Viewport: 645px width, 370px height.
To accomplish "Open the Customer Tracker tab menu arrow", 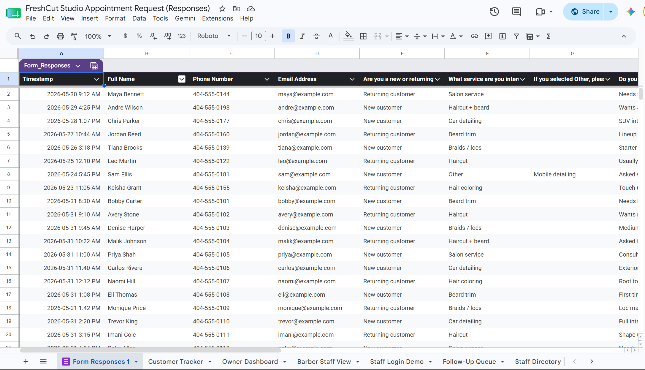I will [210, 362].
